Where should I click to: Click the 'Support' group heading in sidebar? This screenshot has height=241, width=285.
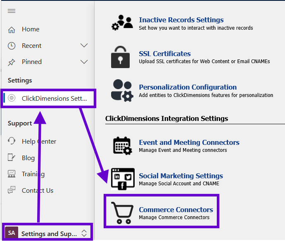(20, 123)
